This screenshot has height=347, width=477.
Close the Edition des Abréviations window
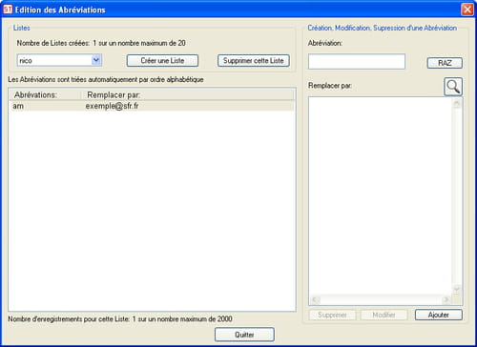pyautogui.click(x=467, y=10)
